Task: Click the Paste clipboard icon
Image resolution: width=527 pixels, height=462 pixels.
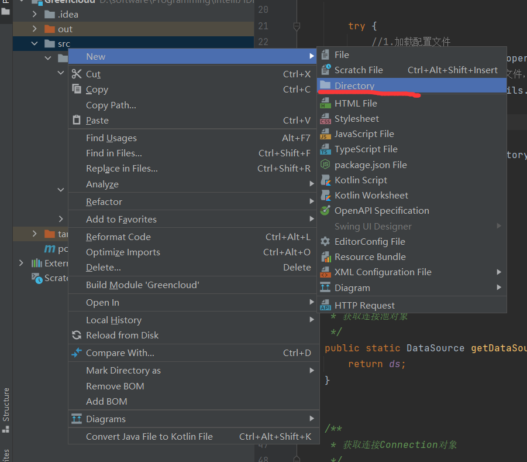Action: (77, 120)
